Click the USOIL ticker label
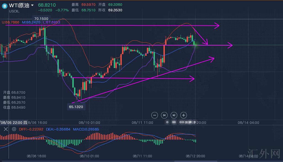This screenshot has height=162, width=283. tap(14, 11)
